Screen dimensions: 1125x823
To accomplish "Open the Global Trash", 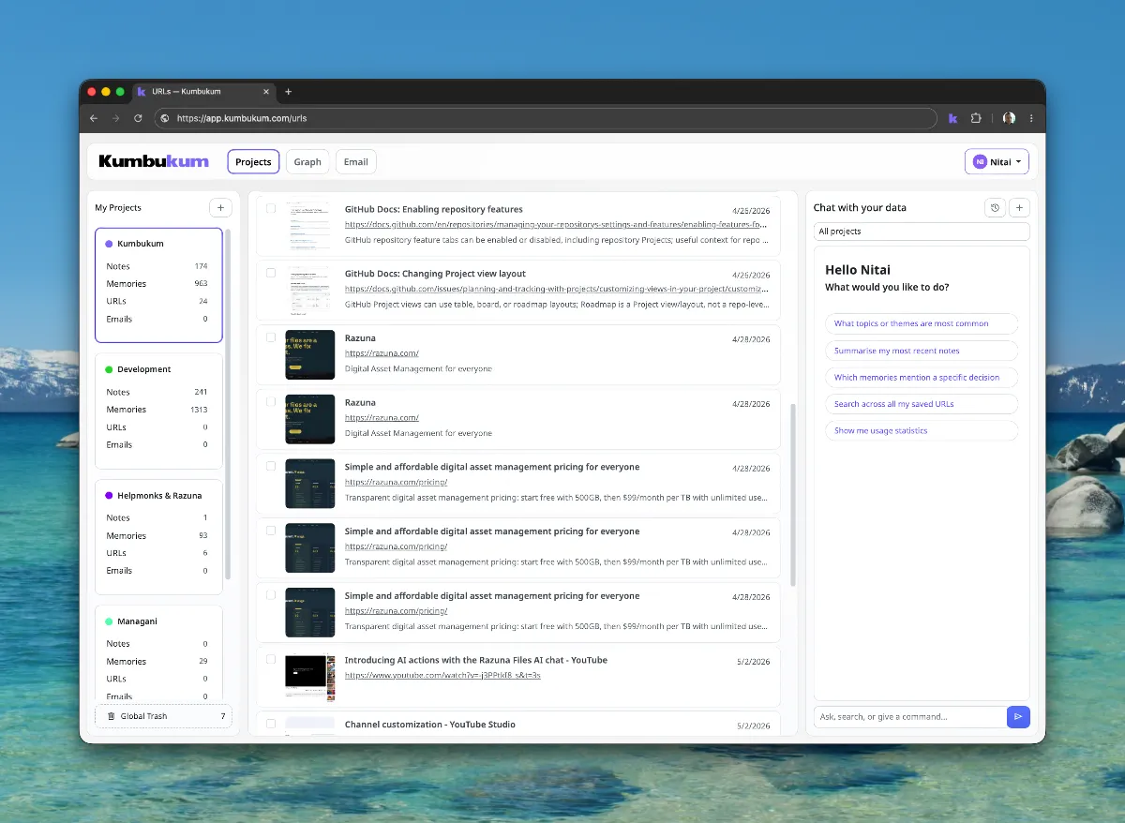I will point(163,716).
